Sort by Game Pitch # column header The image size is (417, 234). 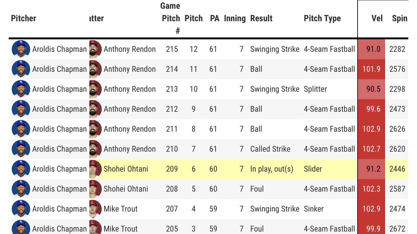[x=171, y=18]
